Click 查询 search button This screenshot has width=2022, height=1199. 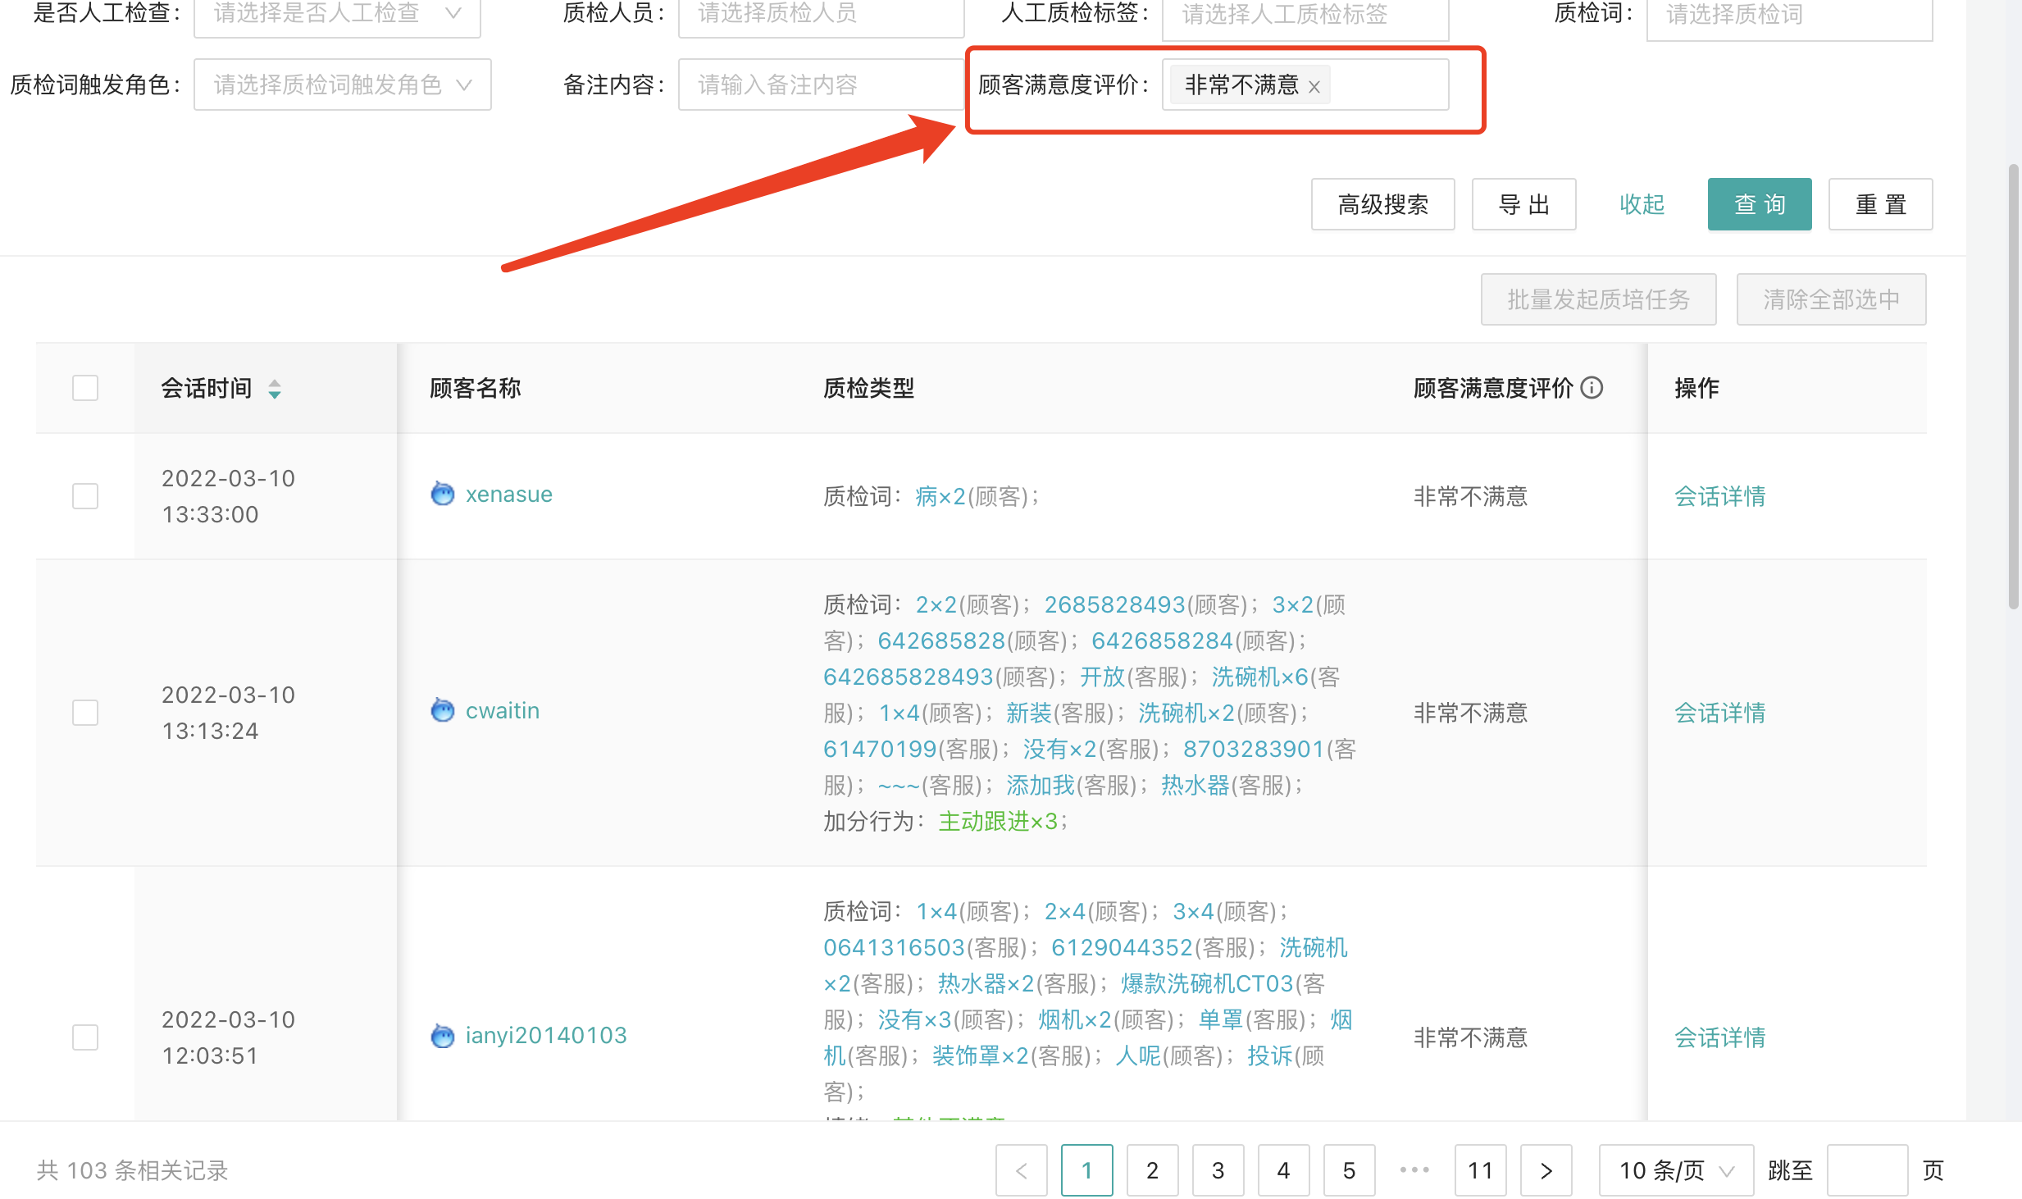[x=1760, y=204]
